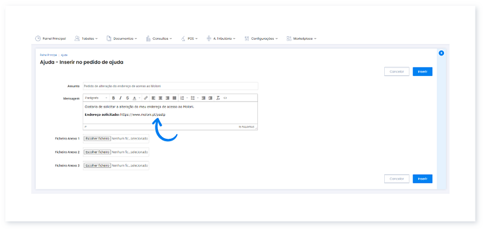
Task: Apply italic formatting in the editor
Action: pyautogui.click(x=120, y=98)
